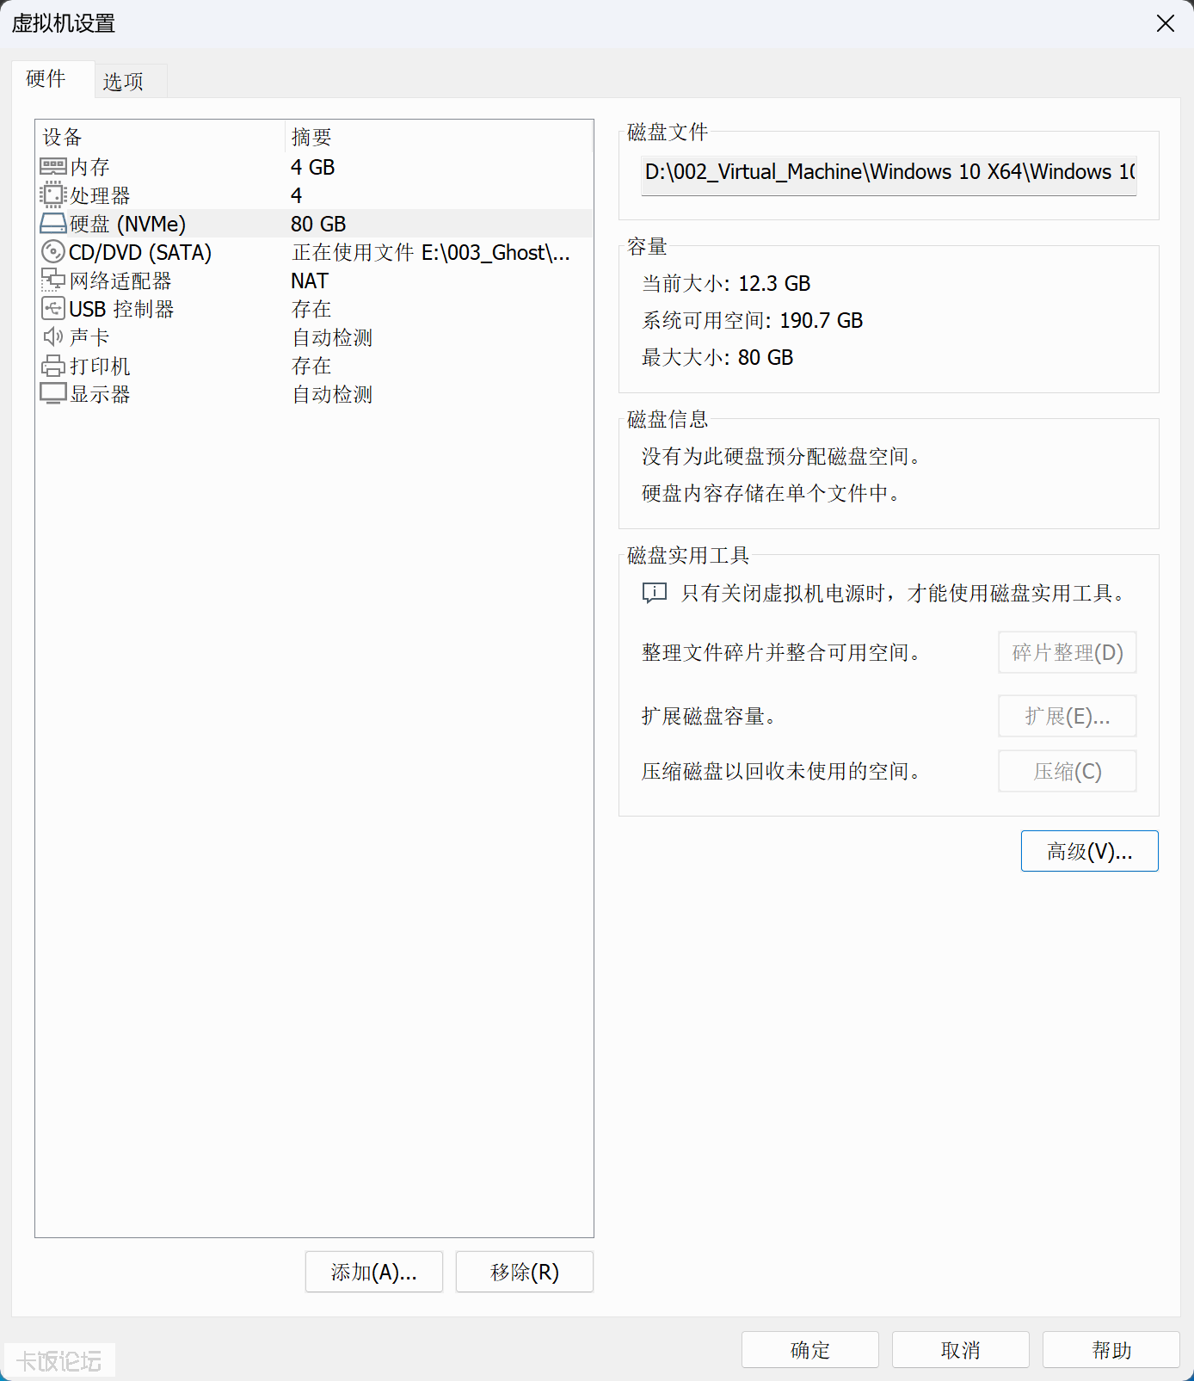Click the NAT network summary value

pyautogui.click(x=310, y=281)
